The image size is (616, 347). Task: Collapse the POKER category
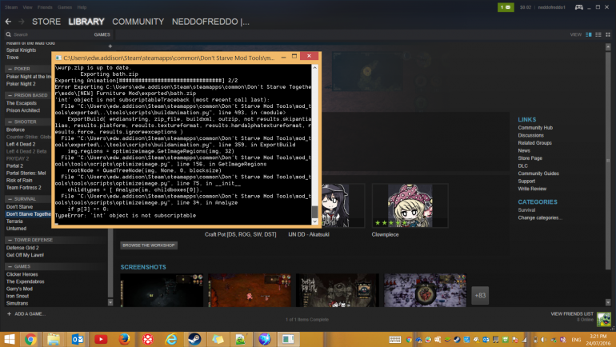pyautogui.click(x=10, y=69)
